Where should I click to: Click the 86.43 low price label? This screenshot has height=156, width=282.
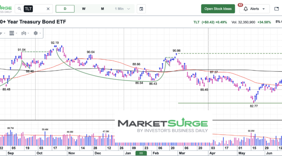pyautogui.click(x=153, y=83)
